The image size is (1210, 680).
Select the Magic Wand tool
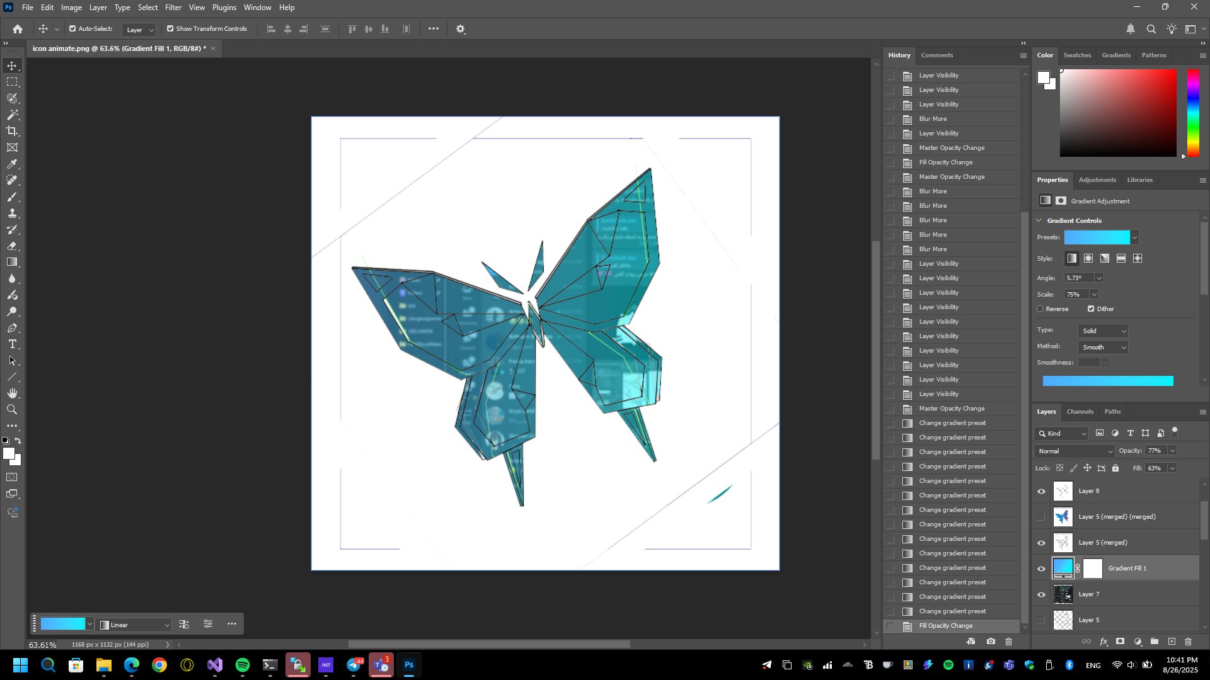coord(12,115)
